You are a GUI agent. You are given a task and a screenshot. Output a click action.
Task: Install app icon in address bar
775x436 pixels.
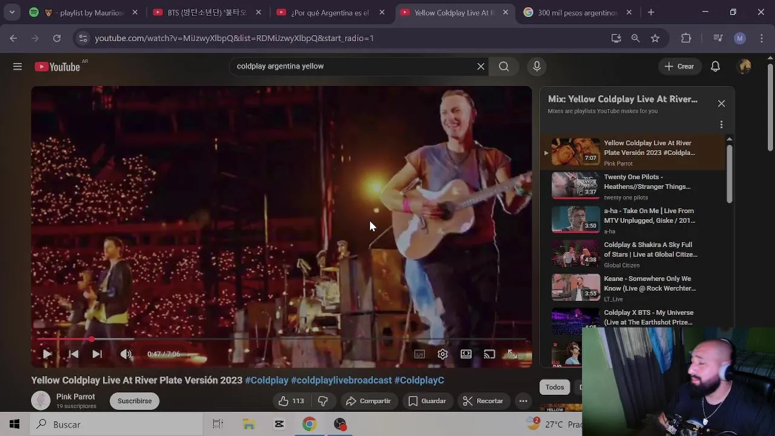[x=616, y=38]
